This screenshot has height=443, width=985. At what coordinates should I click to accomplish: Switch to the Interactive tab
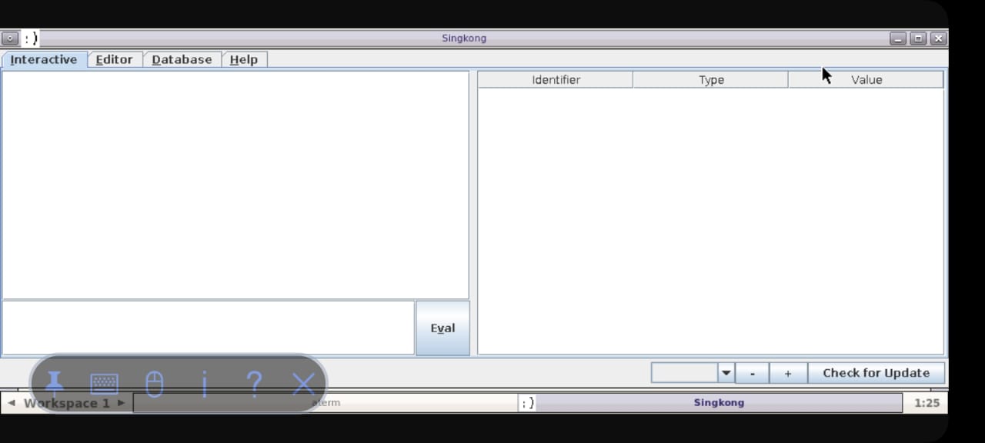click(44, 59)
